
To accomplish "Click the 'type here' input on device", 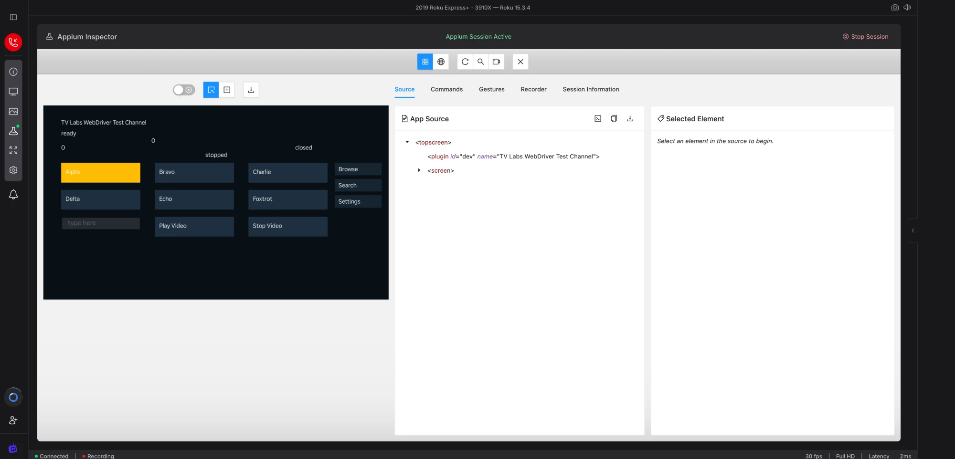I will pos(101,223).
